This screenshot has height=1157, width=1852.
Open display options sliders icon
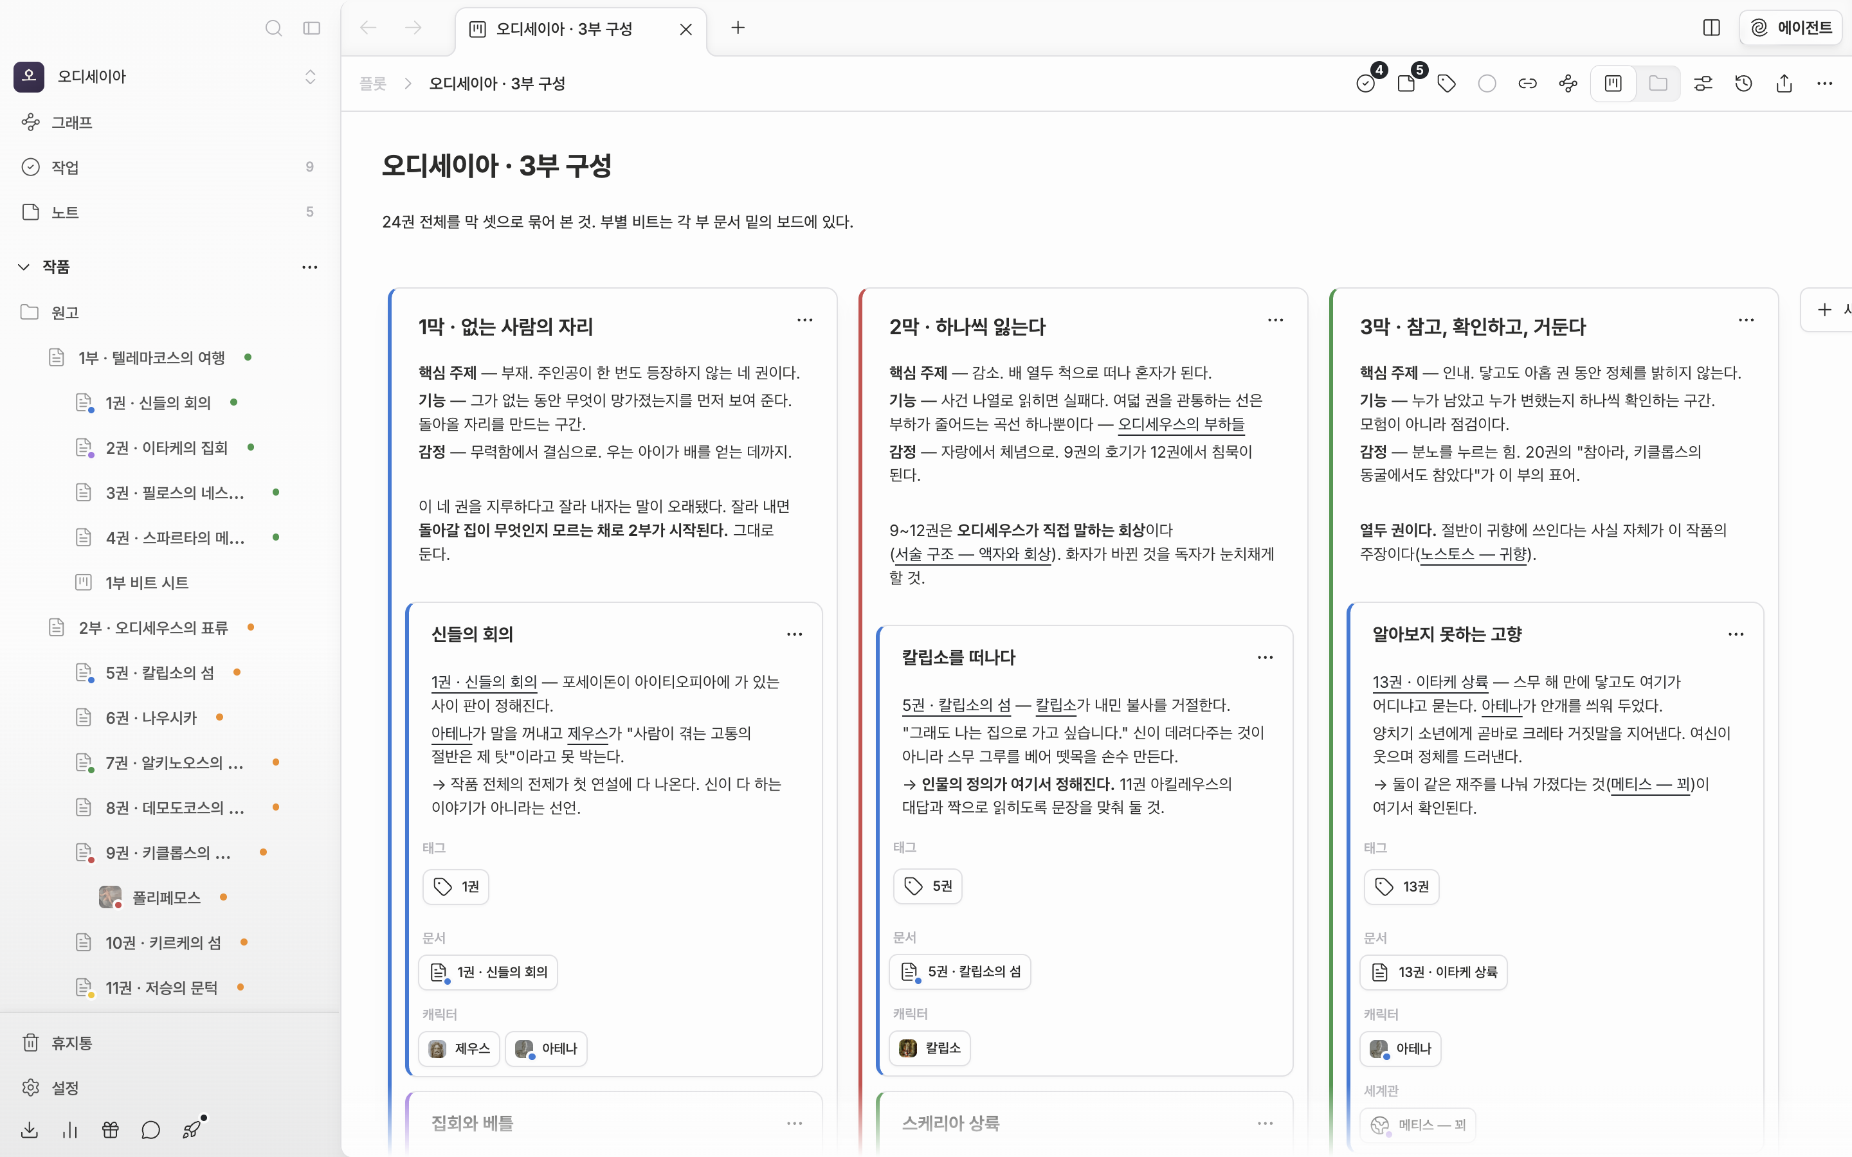point(1703,83)
